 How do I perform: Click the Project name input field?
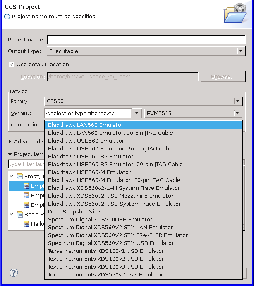(x=146, y=39)
